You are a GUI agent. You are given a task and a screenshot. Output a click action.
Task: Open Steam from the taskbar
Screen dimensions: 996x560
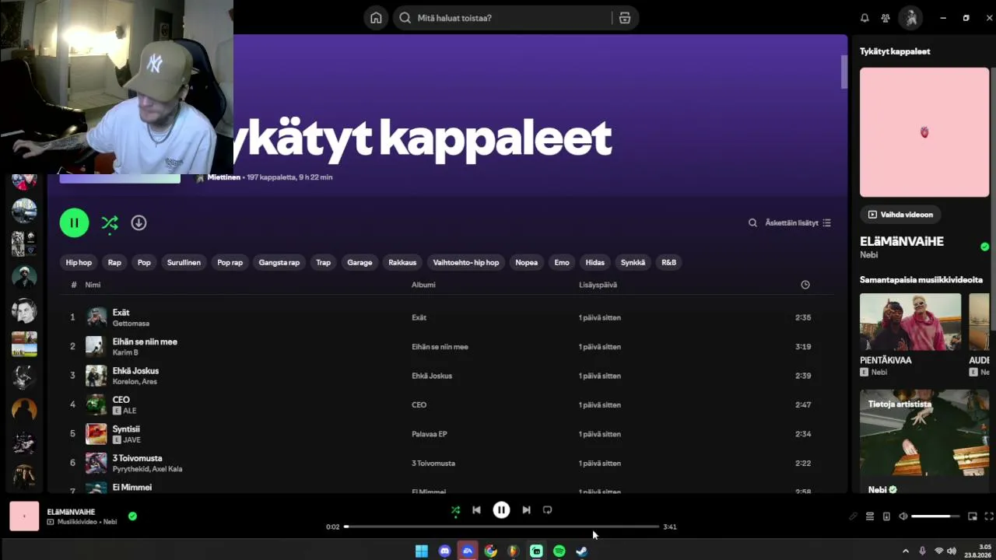582,551
